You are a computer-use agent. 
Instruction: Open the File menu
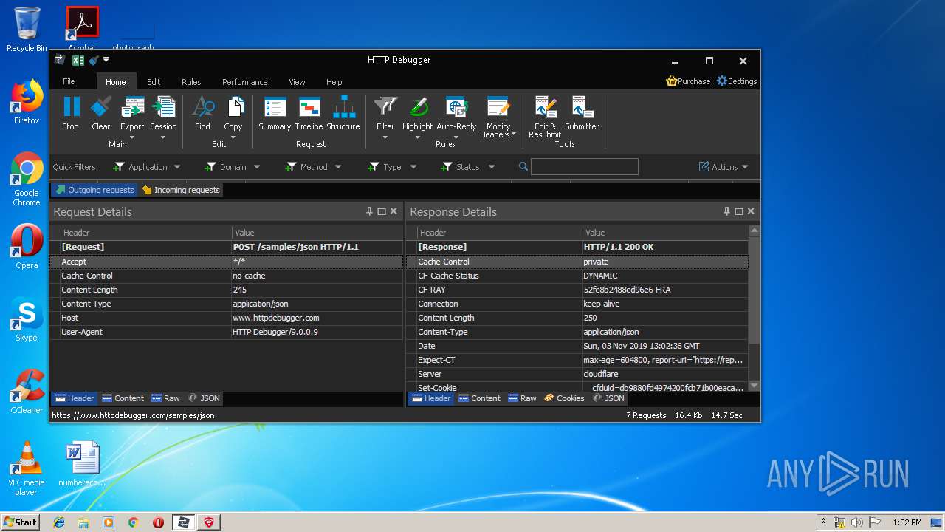coord(69,82)
